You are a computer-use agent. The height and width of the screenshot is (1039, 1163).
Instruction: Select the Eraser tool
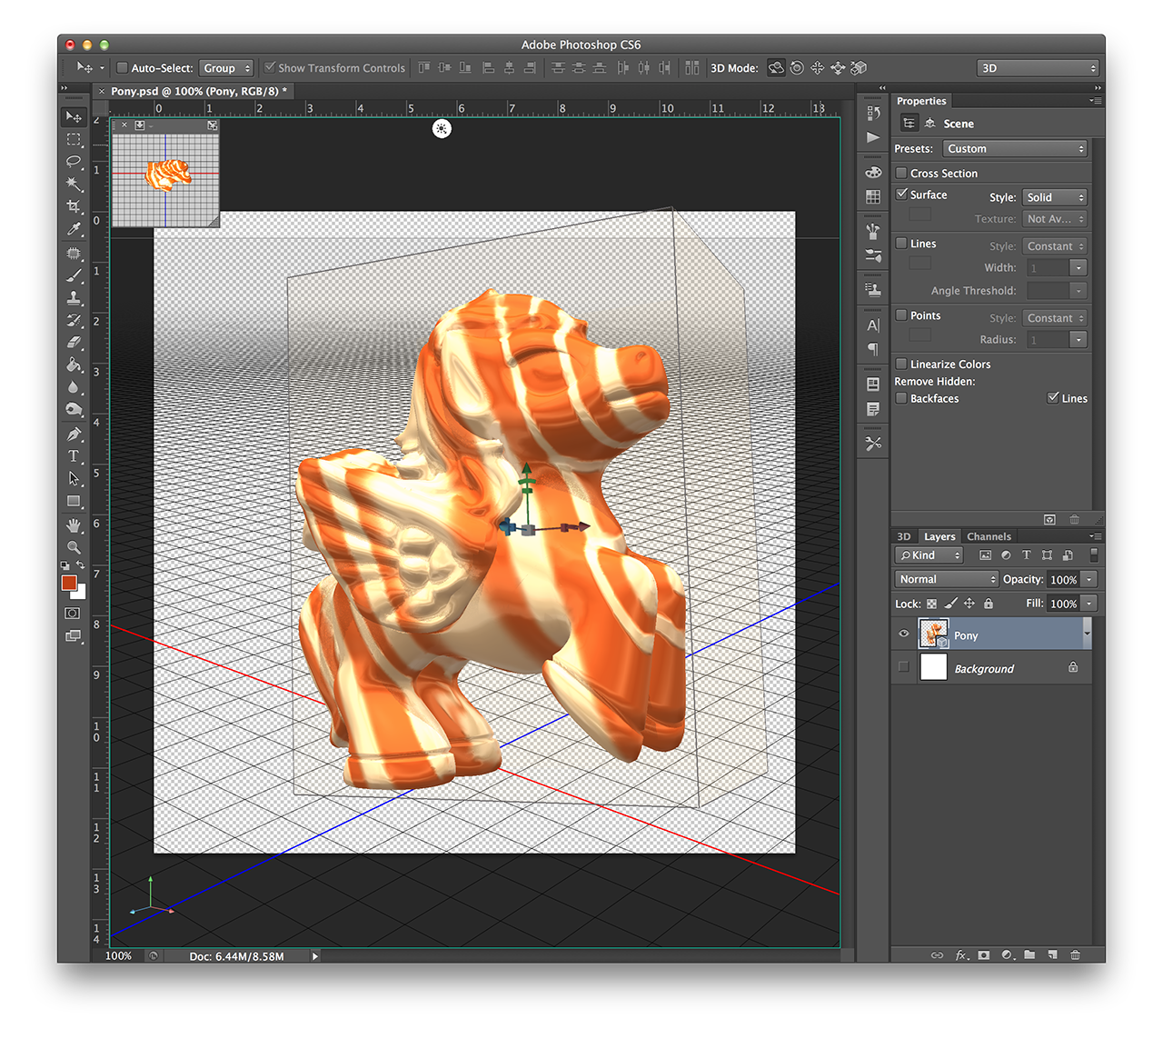(74, 343)
